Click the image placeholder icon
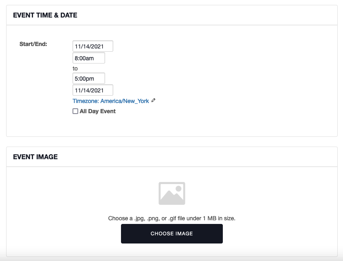The width and height of the screenshot is (343, 261). (x=172, y=193)
